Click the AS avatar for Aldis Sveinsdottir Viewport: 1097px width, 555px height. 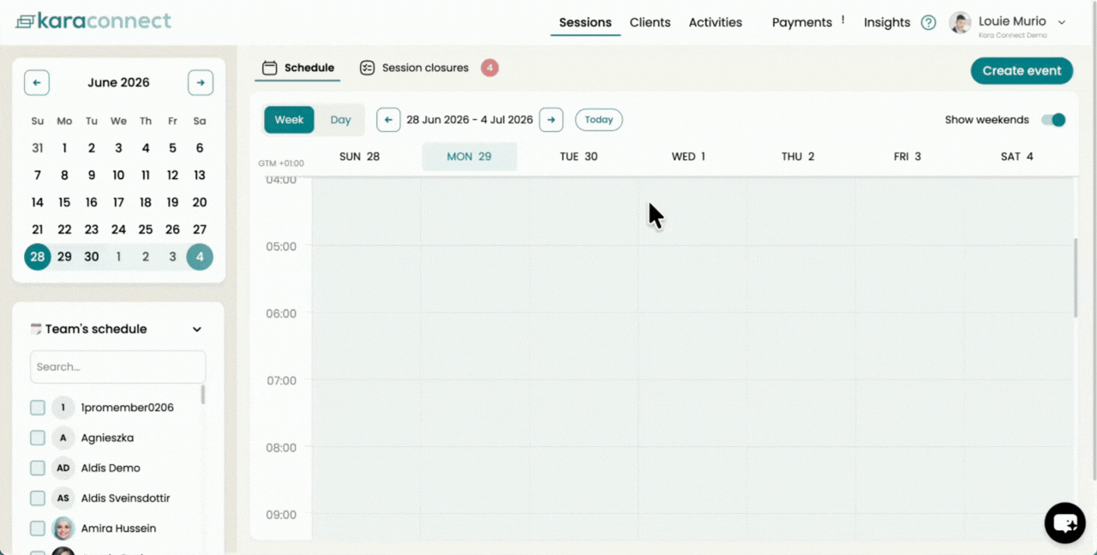[x=63, y=498]
